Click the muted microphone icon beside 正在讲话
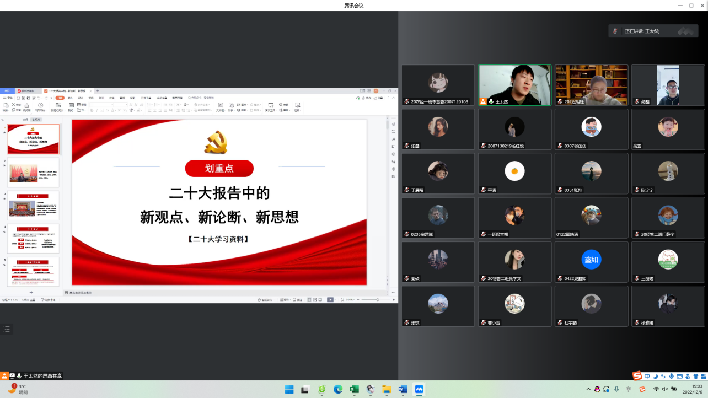Screen dimensions: 708x398 tap(615, 31)
